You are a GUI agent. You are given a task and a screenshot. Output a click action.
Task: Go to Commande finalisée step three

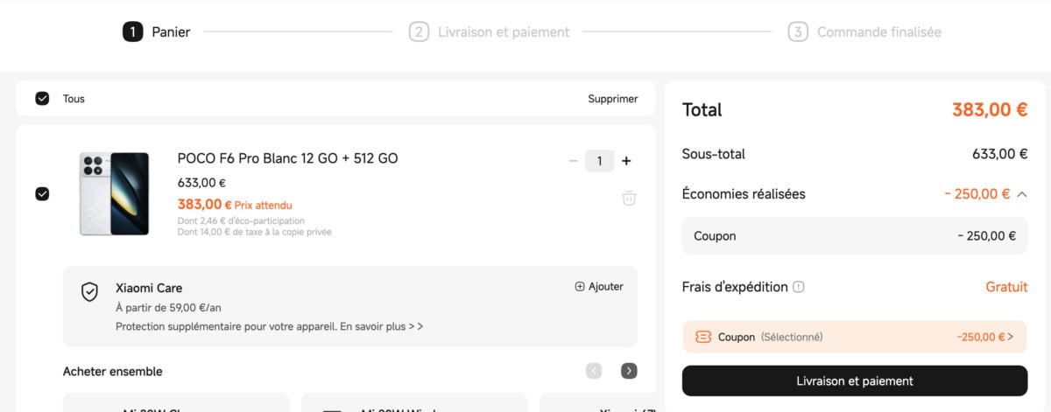pyautogui.click(x=864, y=32)
